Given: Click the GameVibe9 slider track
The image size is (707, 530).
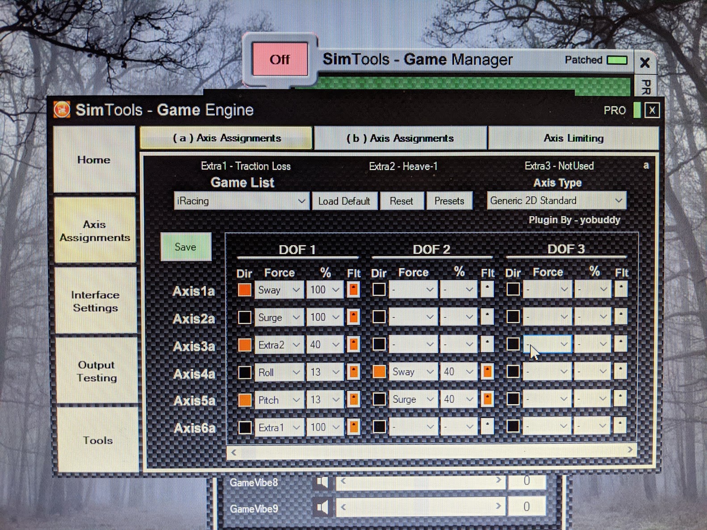Looking at the screenshot, I should pyautogui.click(x=420, y=507).
